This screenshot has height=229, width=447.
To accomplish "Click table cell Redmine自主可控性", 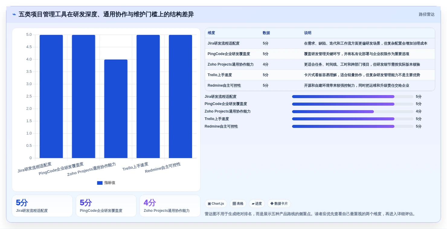I will [224, 85].
